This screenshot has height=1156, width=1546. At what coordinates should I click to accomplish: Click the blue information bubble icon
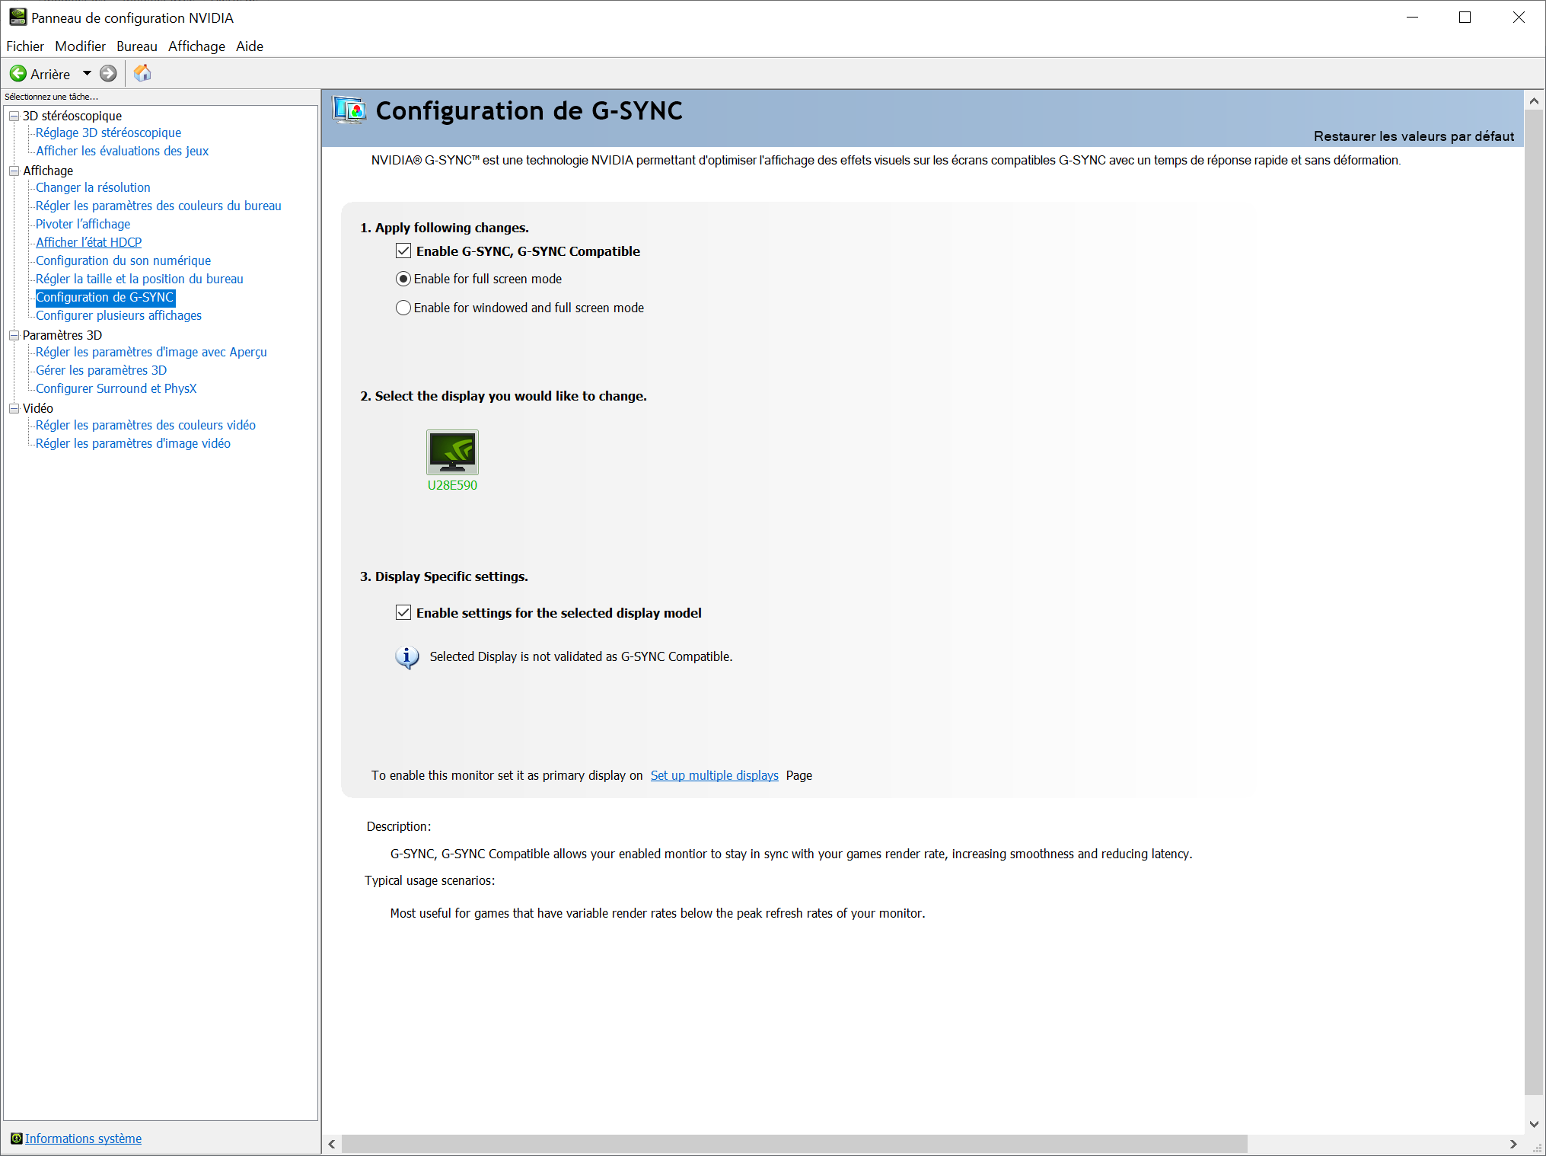pyautogui.click(x=407, y=656)
